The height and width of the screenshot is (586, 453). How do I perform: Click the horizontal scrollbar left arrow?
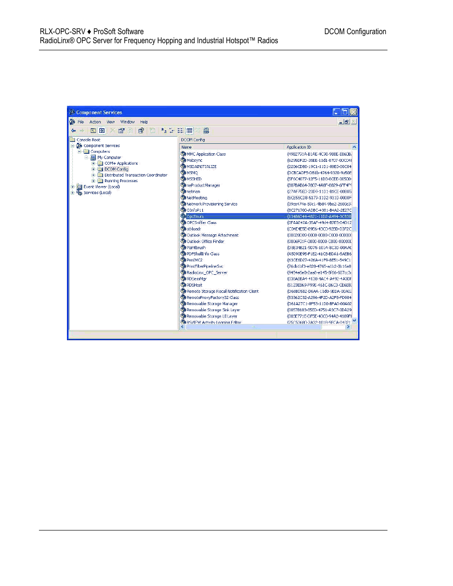point(182,327)
